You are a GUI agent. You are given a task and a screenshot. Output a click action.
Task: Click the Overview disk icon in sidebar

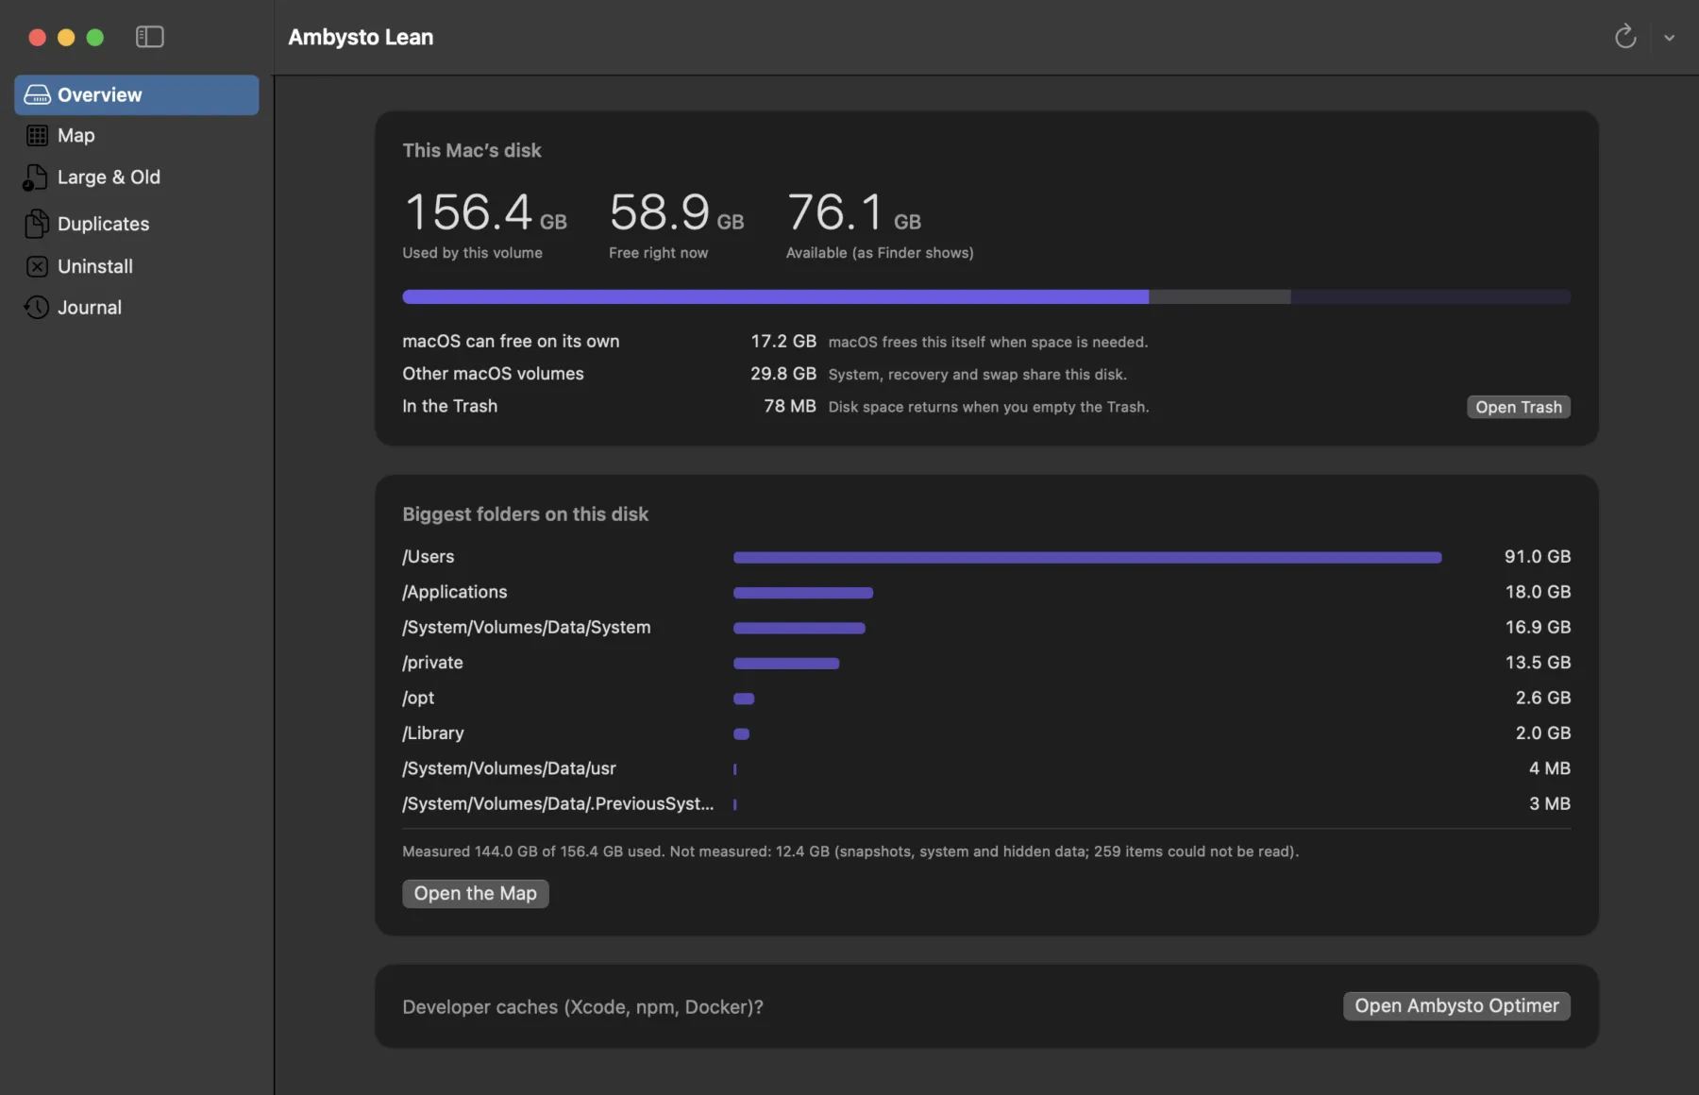click(37, 94)
